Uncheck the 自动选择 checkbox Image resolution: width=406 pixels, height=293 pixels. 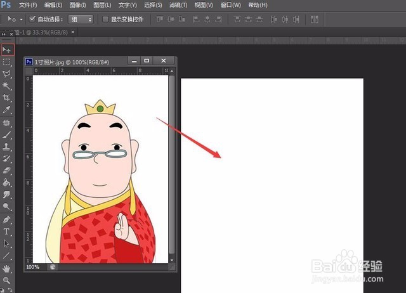coord(32,19)
